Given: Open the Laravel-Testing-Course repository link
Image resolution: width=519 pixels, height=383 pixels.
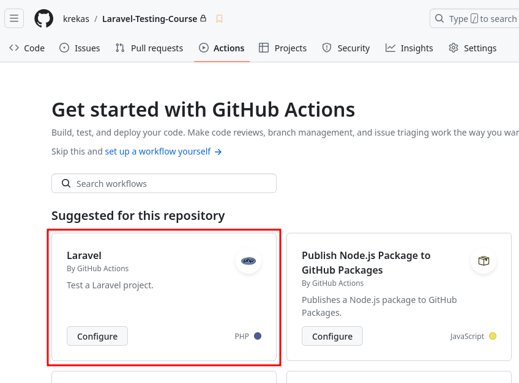Looking at the screenshot, I should point(149,19).
